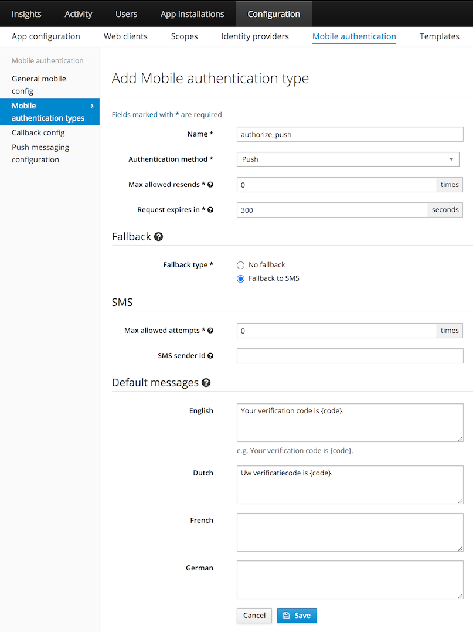Click the German message text area
473x632 pixels.
tap(350, 580)
